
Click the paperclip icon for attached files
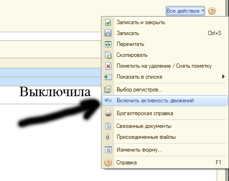pos(108,137)
